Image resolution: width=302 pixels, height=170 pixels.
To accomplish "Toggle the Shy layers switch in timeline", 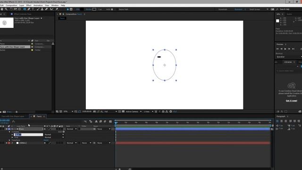I will 96,121.
